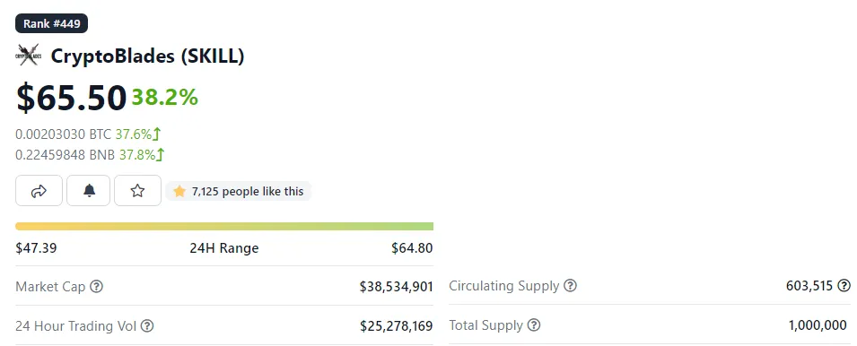This screenshot has height=346, width=857.
Task: Click the 24H range gradient bar
Action: [x=224, y=226]
